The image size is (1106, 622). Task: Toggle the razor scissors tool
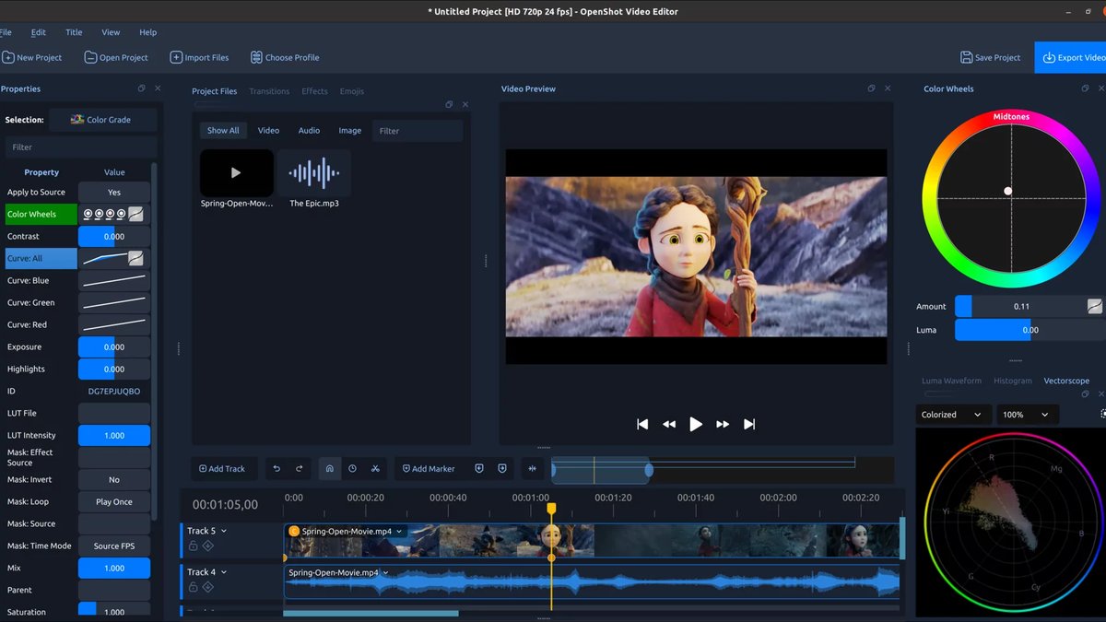pyautogui.click(x=375, y=468)
